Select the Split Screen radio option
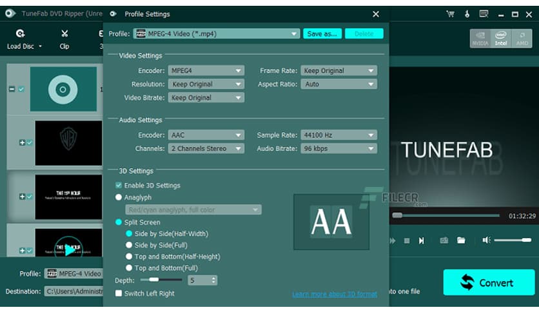Screen dimensions: 539x312 tap(119, 222)
